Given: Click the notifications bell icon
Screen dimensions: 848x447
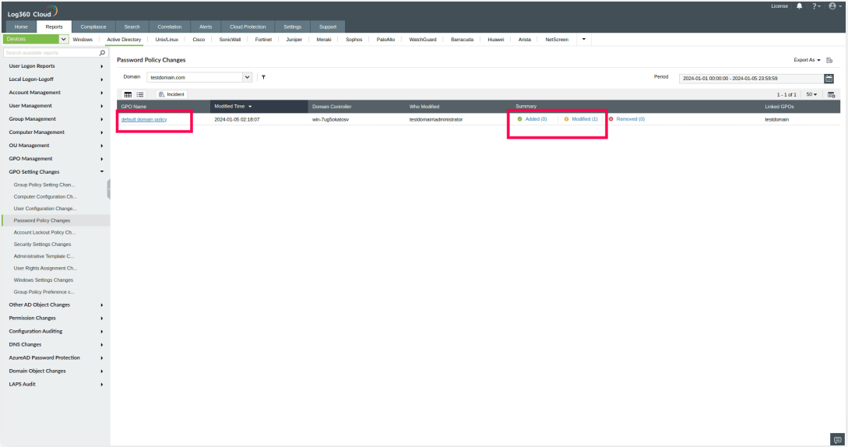Looking at the screenshot, I should pos(799,6).
